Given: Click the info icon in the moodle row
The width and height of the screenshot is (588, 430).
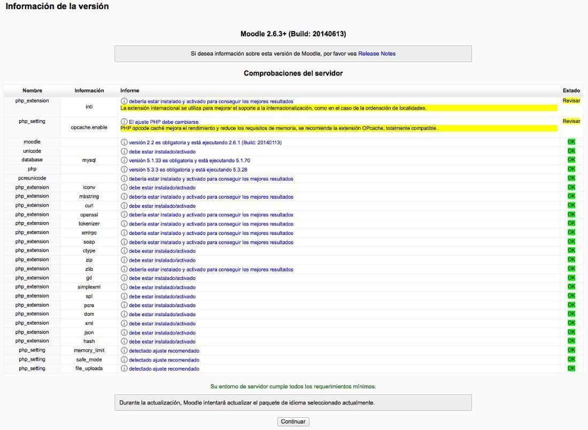Looking at the screenshot, I should pos(124,143).
